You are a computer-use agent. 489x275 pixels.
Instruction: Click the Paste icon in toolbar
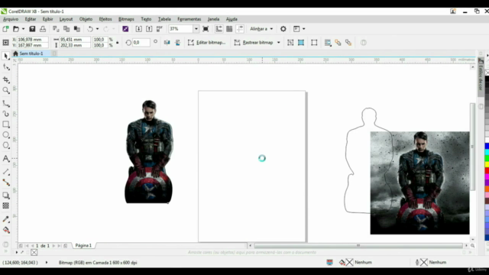pyautogui.click(x=77, y=29)
